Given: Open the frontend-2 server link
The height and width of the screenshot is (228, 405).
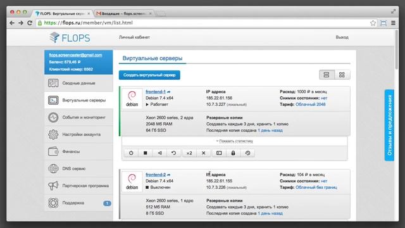Looking at the screenshot, I should tap(156, 175).
